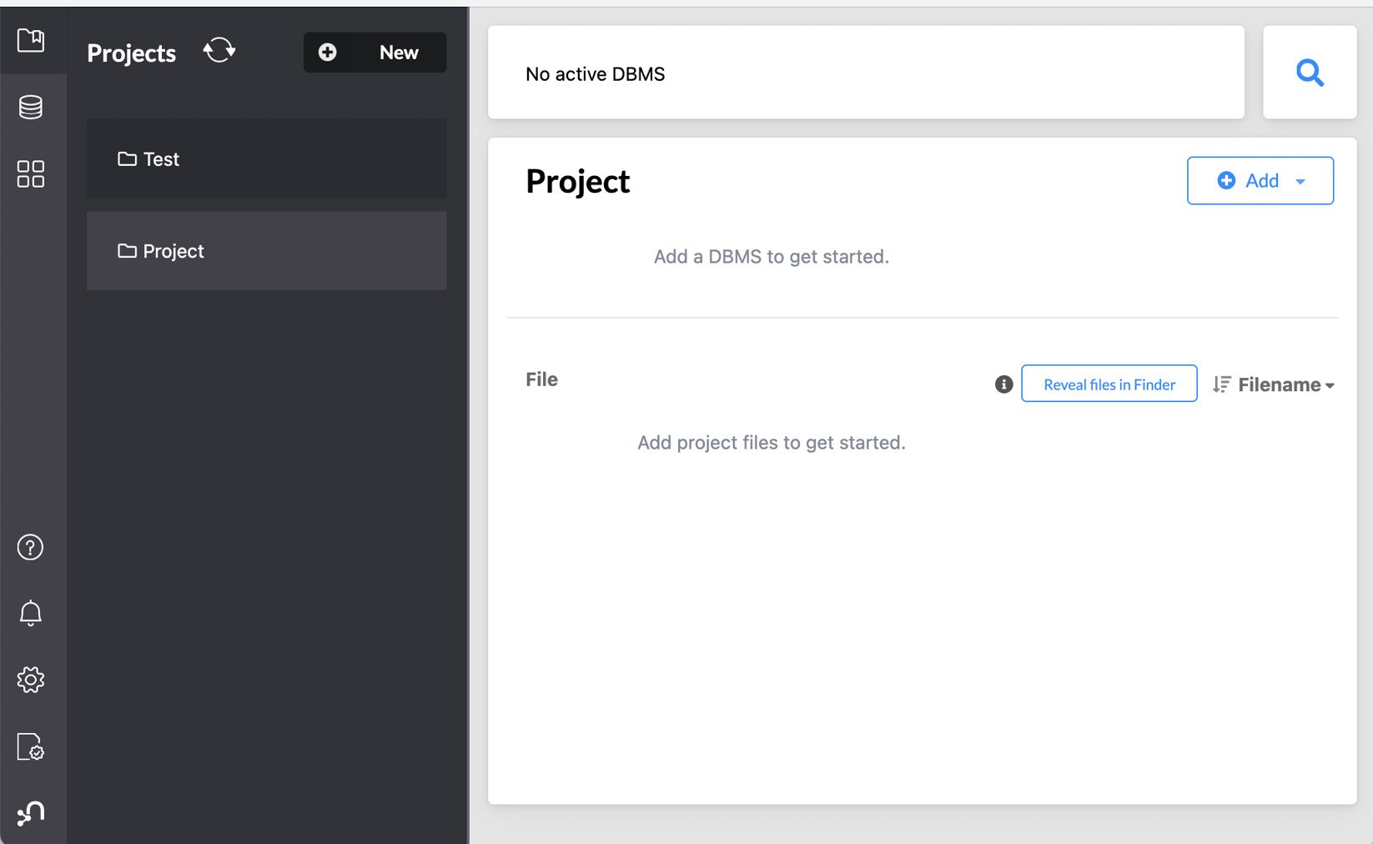Click the 'Add project files to get started.' text
This screenshot has height=844, width=1373.
(x=772, y=443)
